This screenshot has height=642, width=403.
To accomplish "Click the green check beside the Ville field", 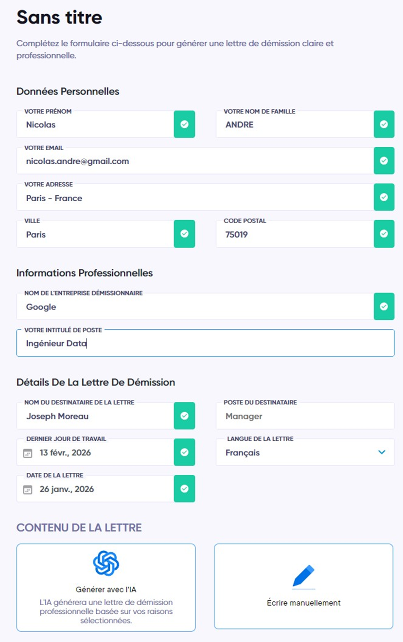I will [x=185, y=234].
